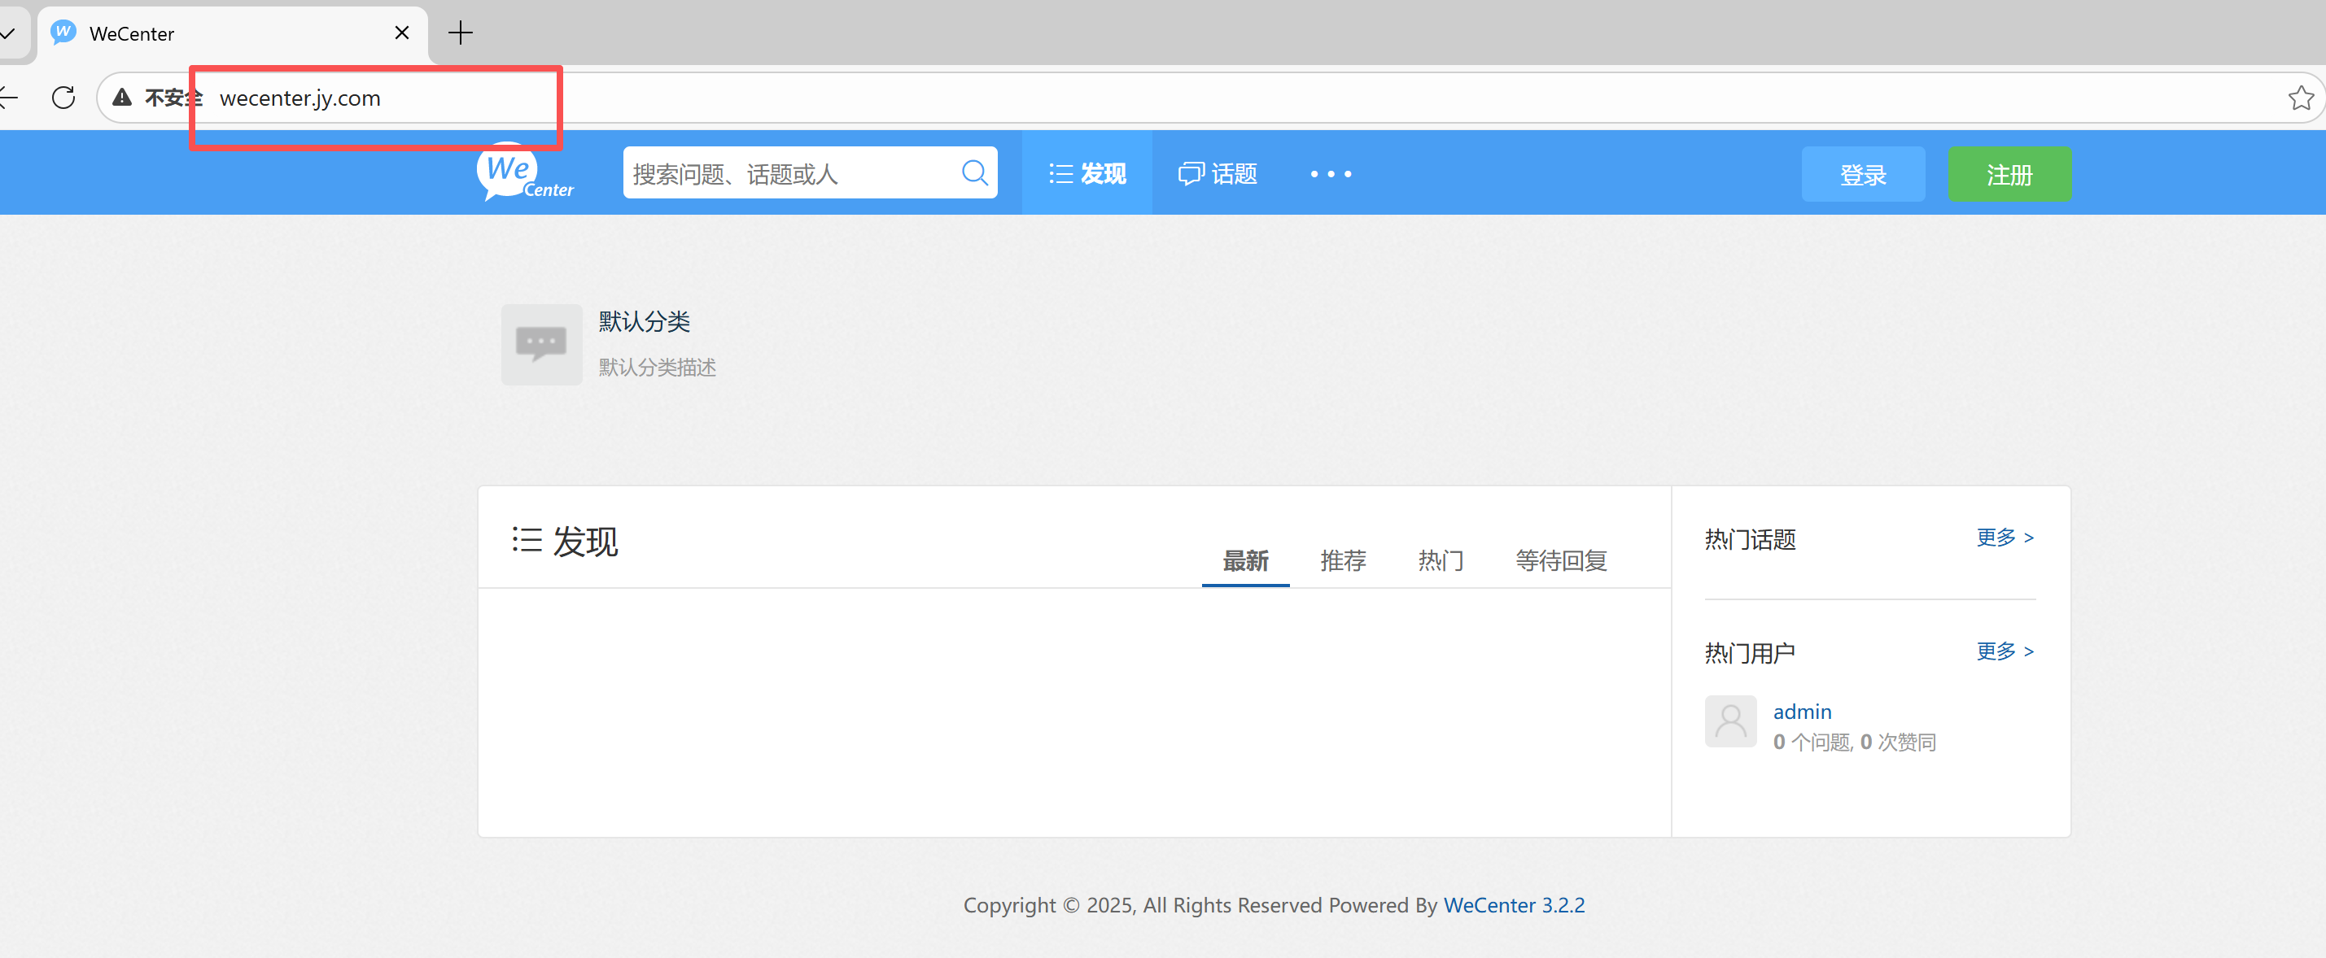The image size is (2326, 958).
Task: Select the 等待回复 tab
Action: [1560, 560]
